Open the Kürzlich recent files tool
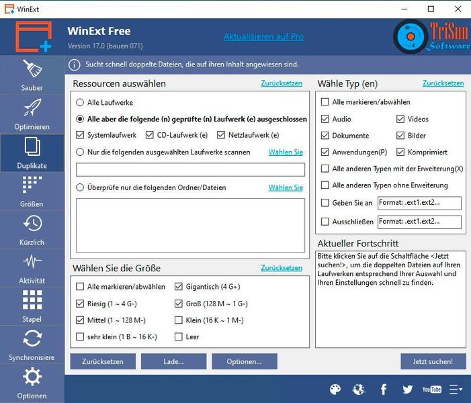 32,230
